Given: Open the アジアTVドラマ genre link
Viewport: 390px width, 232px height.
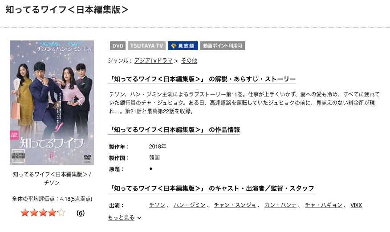Looking at the screenshot, I should click(153, 60).
